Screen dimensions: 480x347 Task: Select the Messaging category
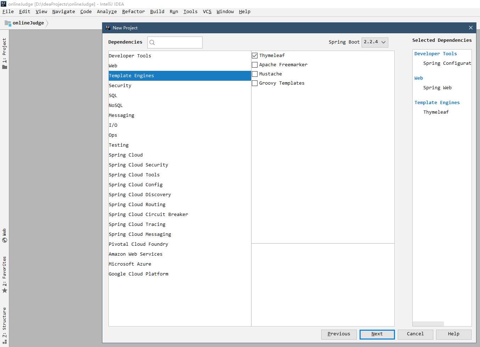[x=180, y=115]
